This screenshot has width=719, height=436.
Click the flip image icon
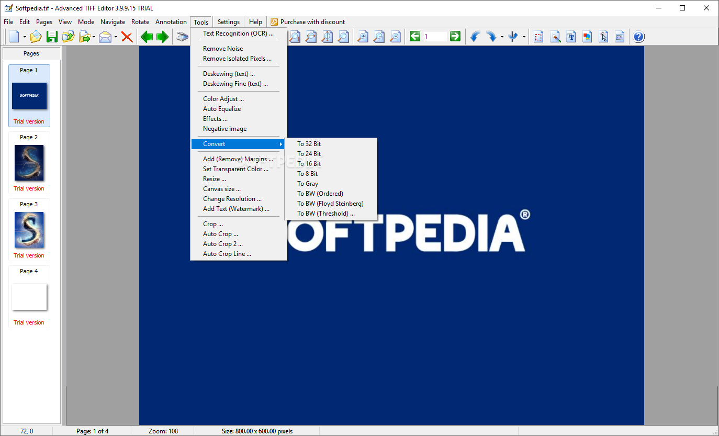(x=513, y=37)
